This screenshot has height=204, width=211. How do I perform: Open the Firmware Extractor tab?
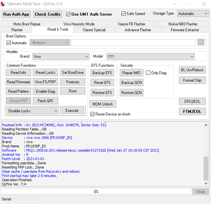click(x=185, y=30)
